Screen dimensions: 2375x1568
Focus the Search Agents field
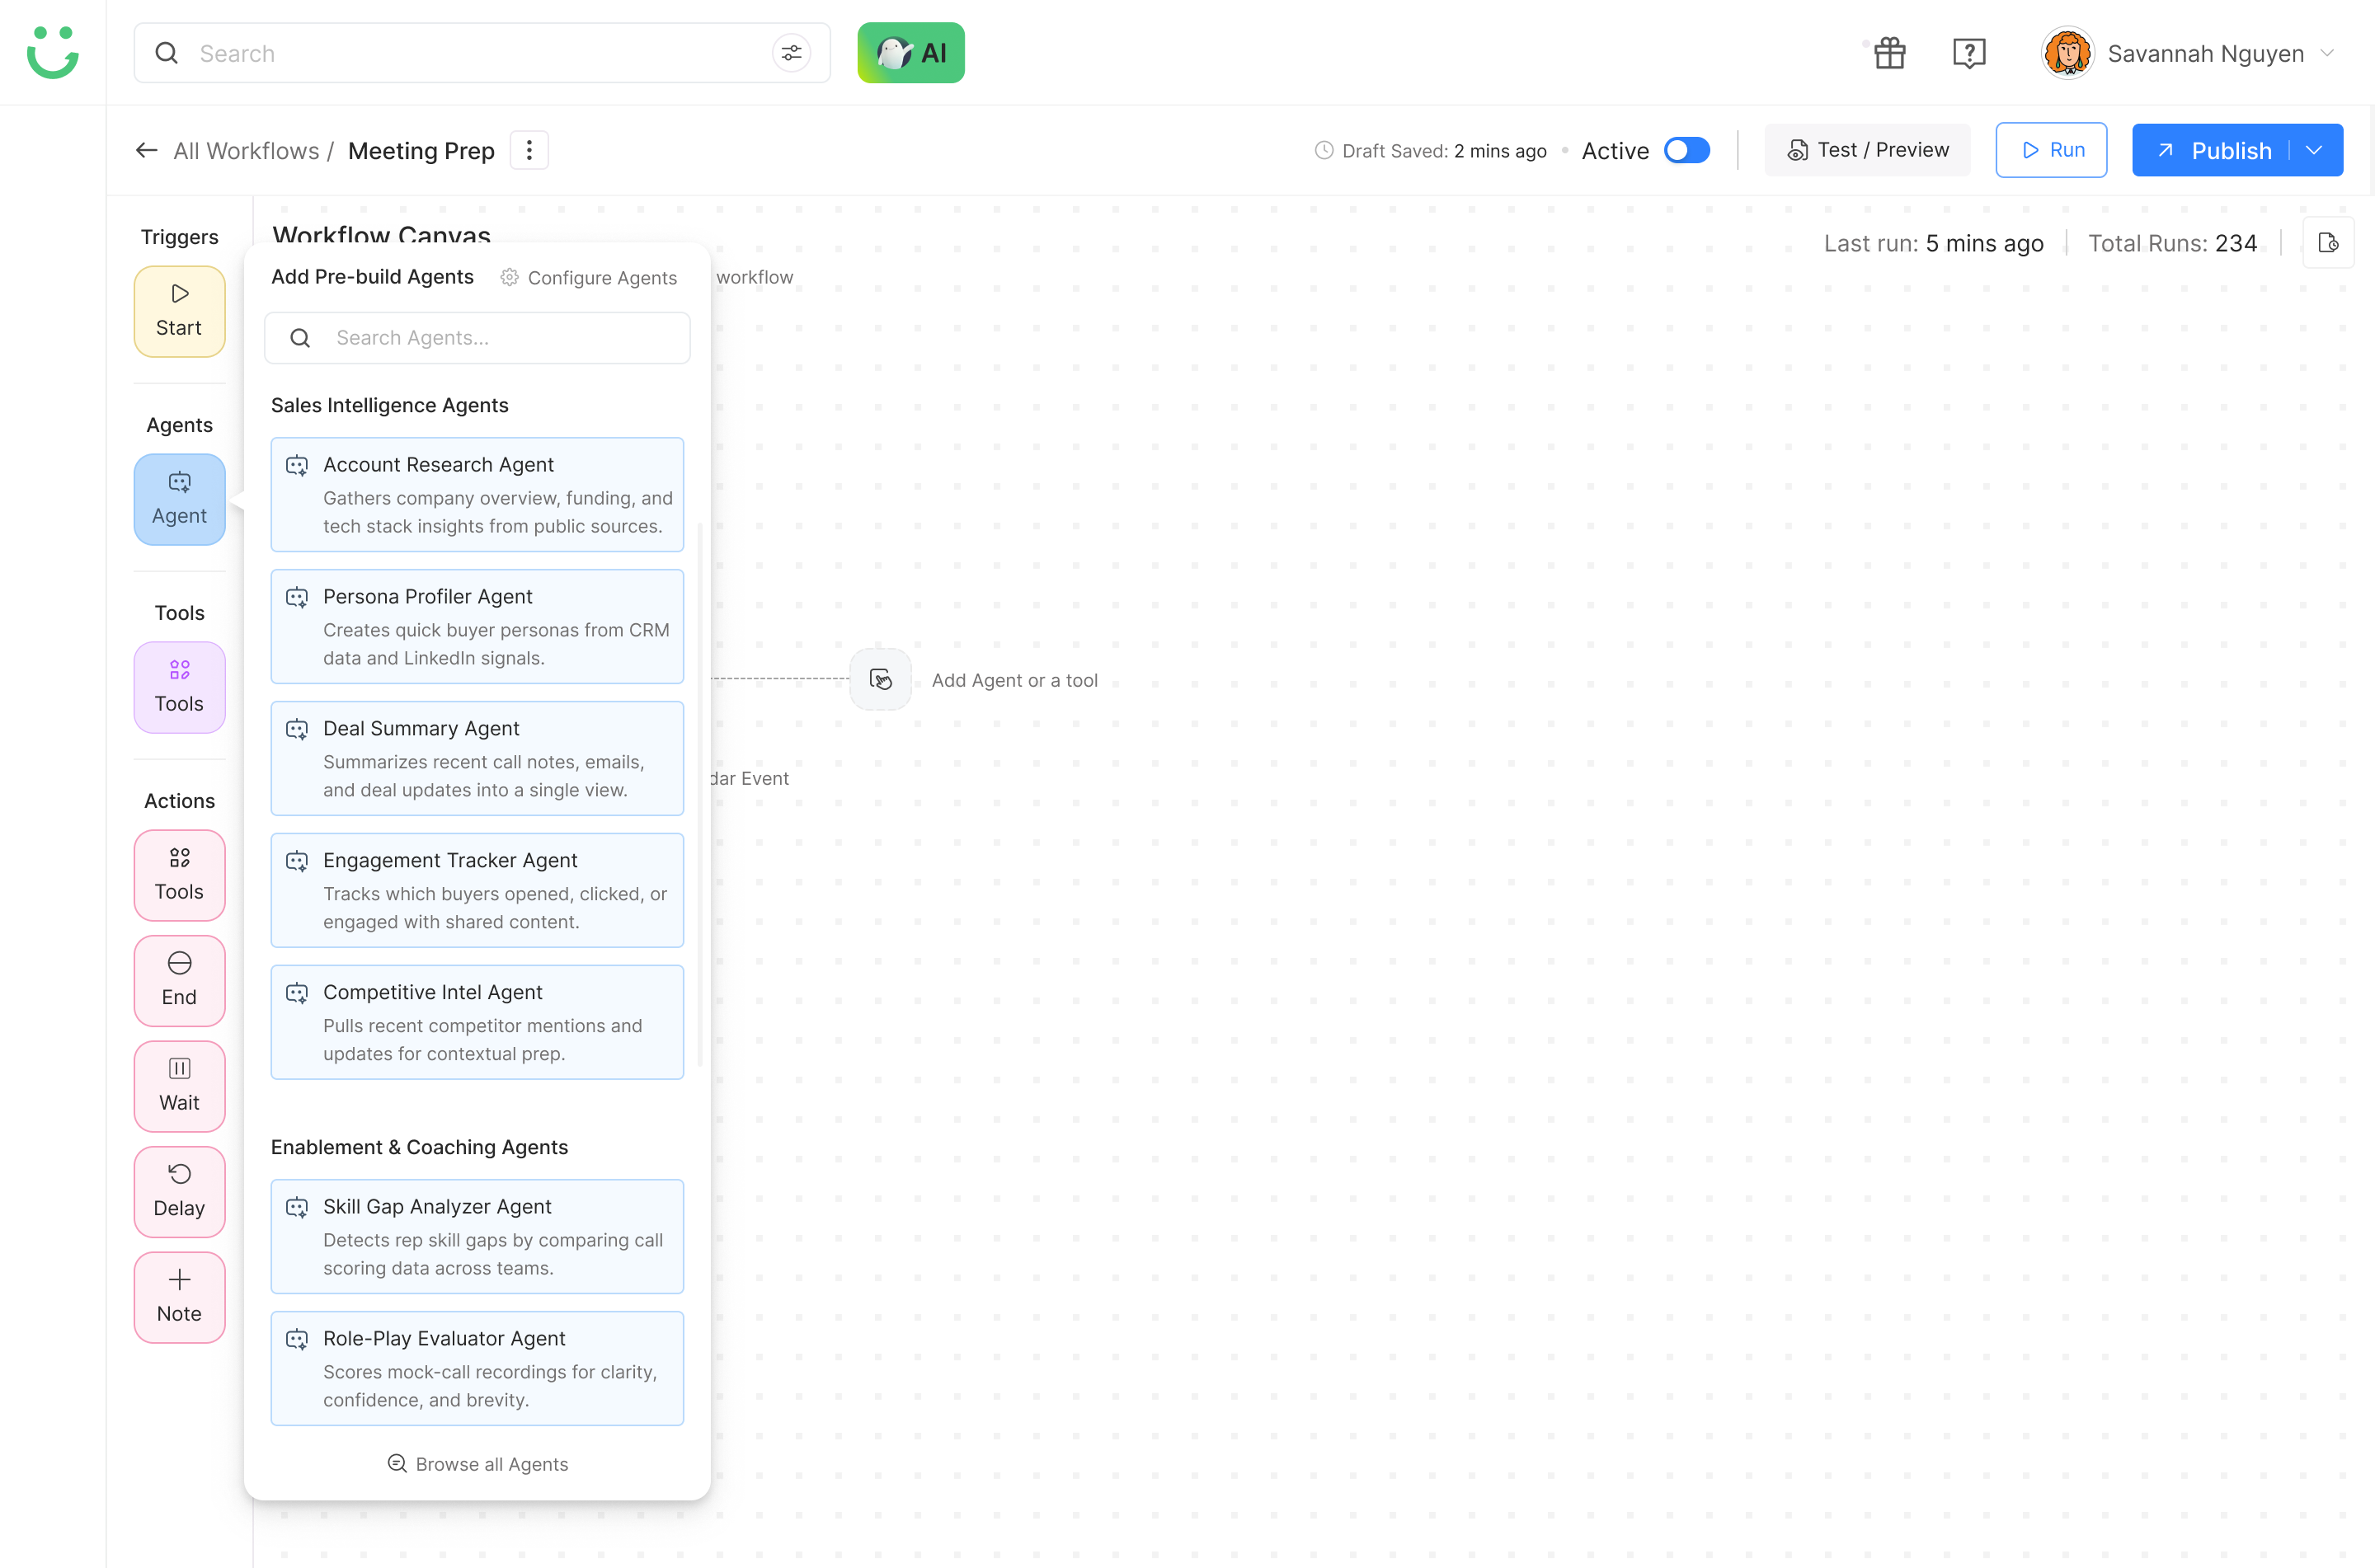point(477,338)
